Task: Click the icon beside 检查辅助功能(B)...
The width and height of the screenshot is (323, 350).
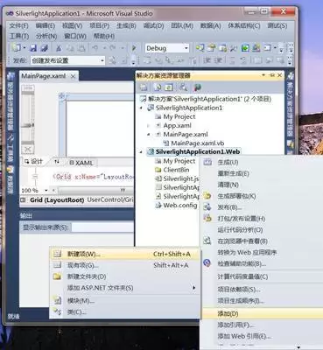Action: 207,263
